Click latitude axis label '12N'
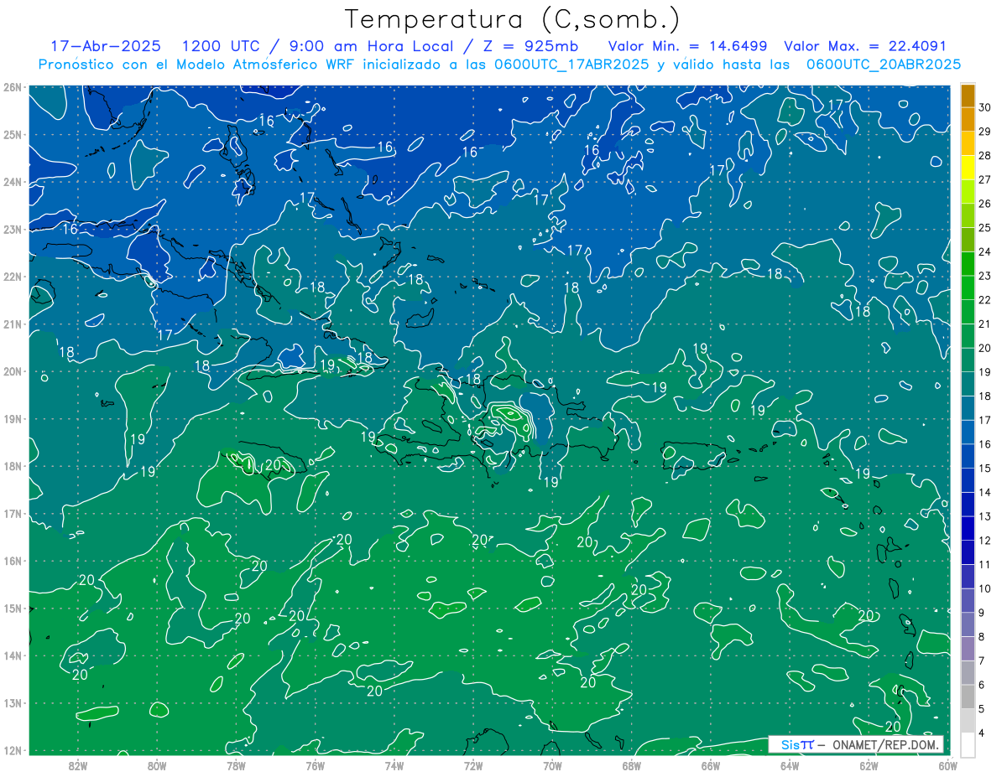This screenshot has width=1007, height=777. [12, 750]
